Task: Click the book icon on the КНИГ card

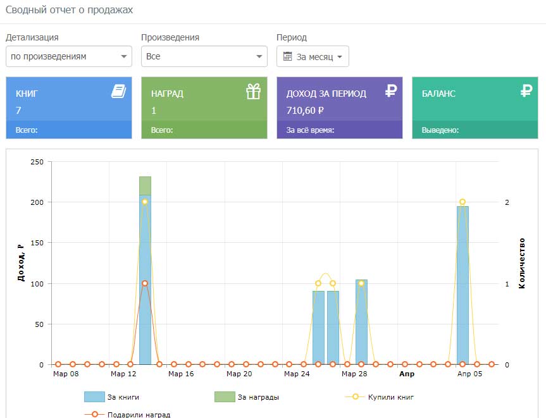Action: pos(119,91)
